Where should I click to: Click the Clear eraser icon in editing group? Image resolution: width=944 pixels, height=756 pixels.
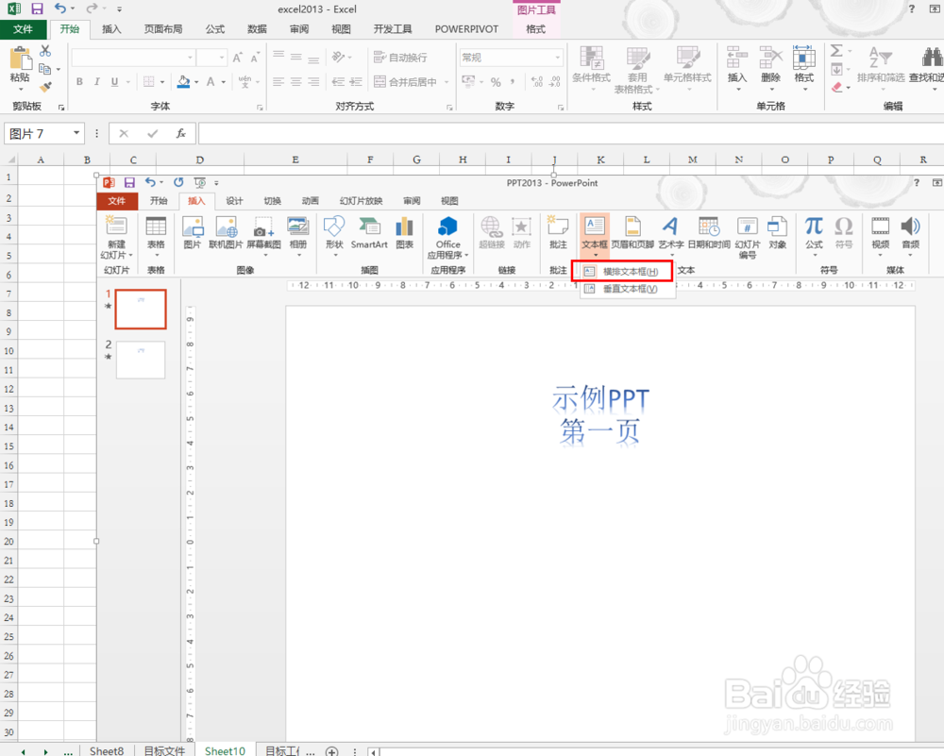[836, 87]
